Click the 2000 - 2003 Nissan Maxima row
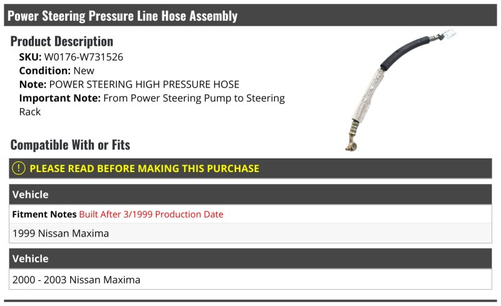The height and width of the screenshot is (306, 501). (x=250, y=280)
